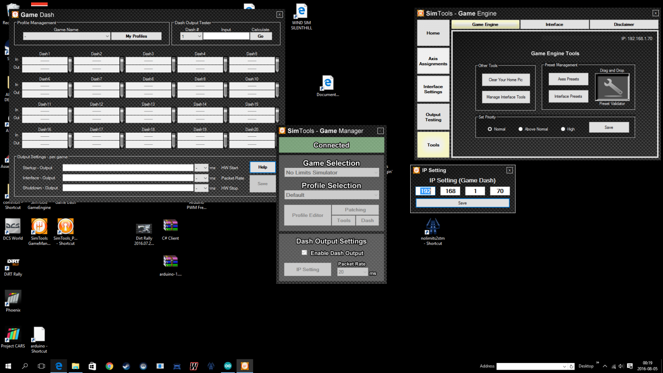Switch to the Disclaimer tab

coord(624,24)
